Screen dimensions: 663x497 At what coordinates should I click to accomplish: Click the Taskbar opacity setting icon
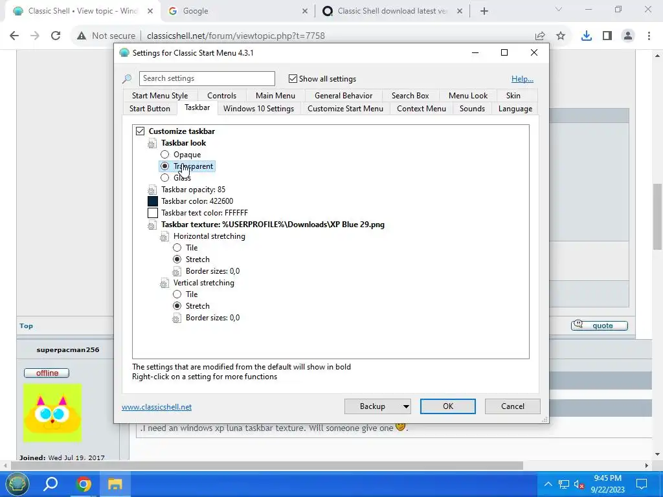152,190
